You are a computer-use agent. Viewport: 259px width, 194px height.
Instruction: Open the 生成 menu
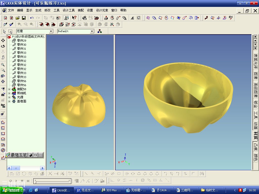click(x=38, y=10)
